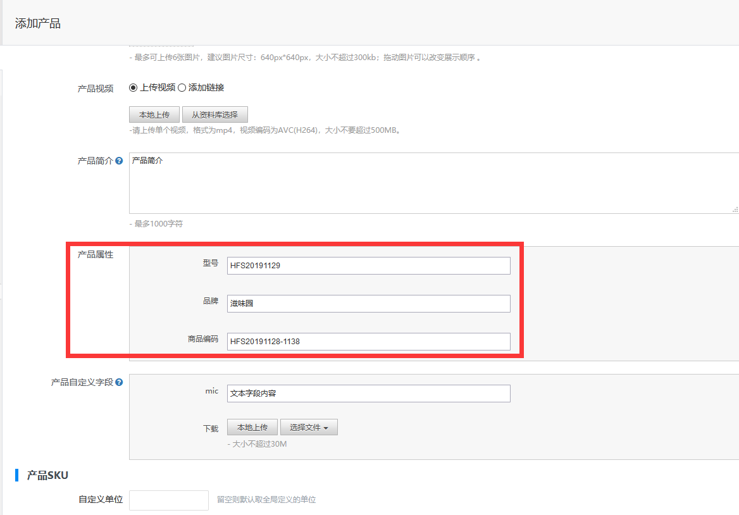The height and width of the screenshot is (515, 739).
Task: Click the help icon beside 产品简介
Action: 119,161
